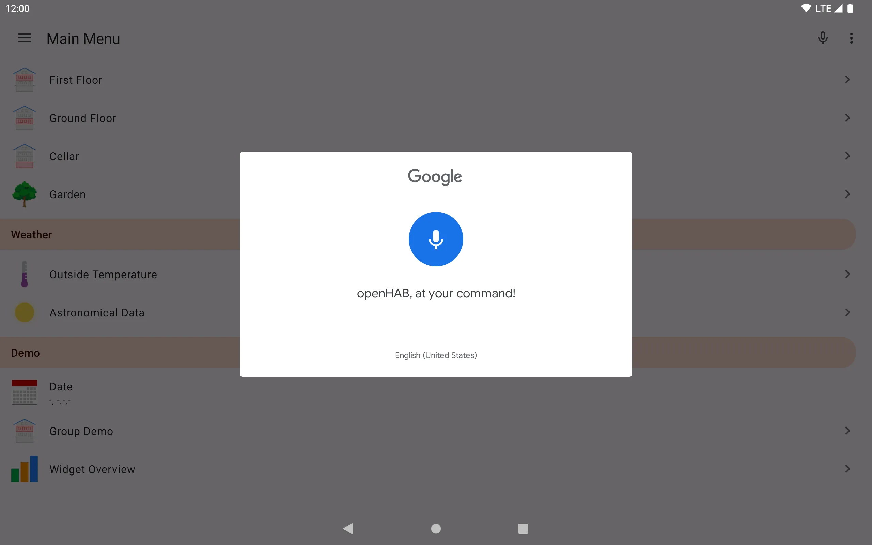Open the hamburger menu icon
The image size is (872, 545).
click(x=25, y=38)
